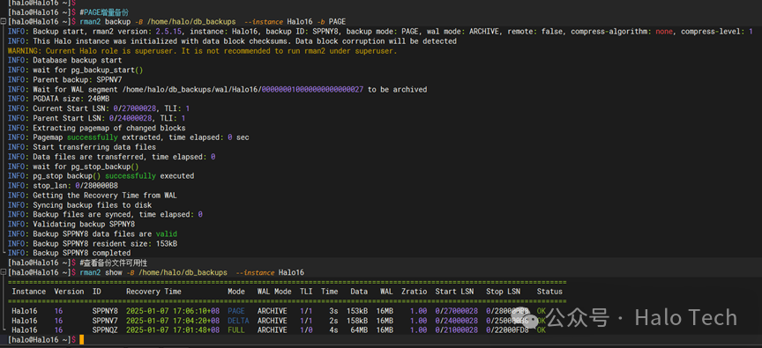
Task: Click recovery time 2025-01-07 17:06:10+08
Action: [173, 311]
